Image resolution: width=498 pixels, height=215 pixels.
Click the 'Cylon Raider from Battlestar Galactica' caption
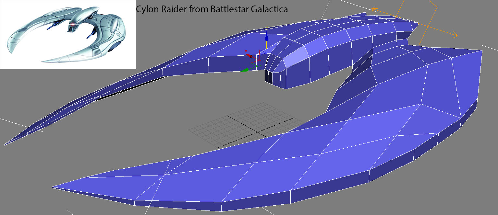point(212,9)
